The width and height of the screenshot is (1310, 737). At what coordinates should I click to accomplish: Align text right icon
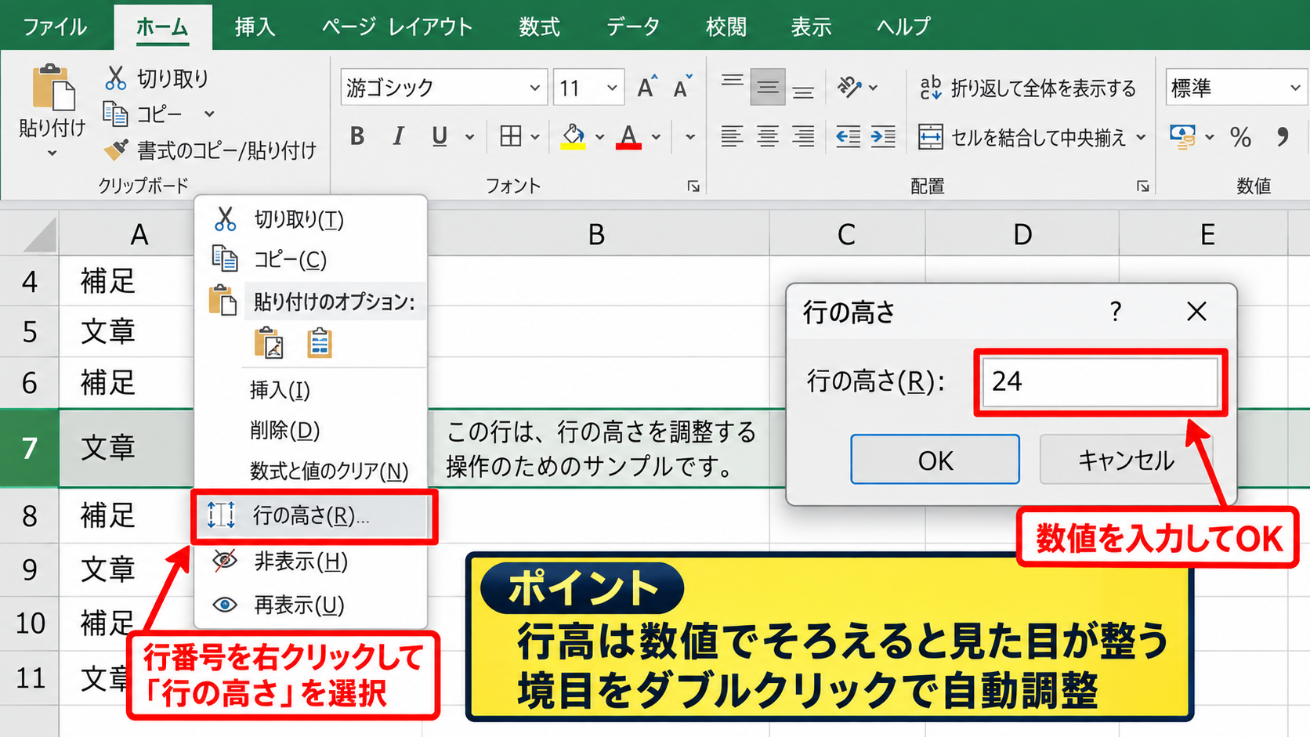(803, 137)
